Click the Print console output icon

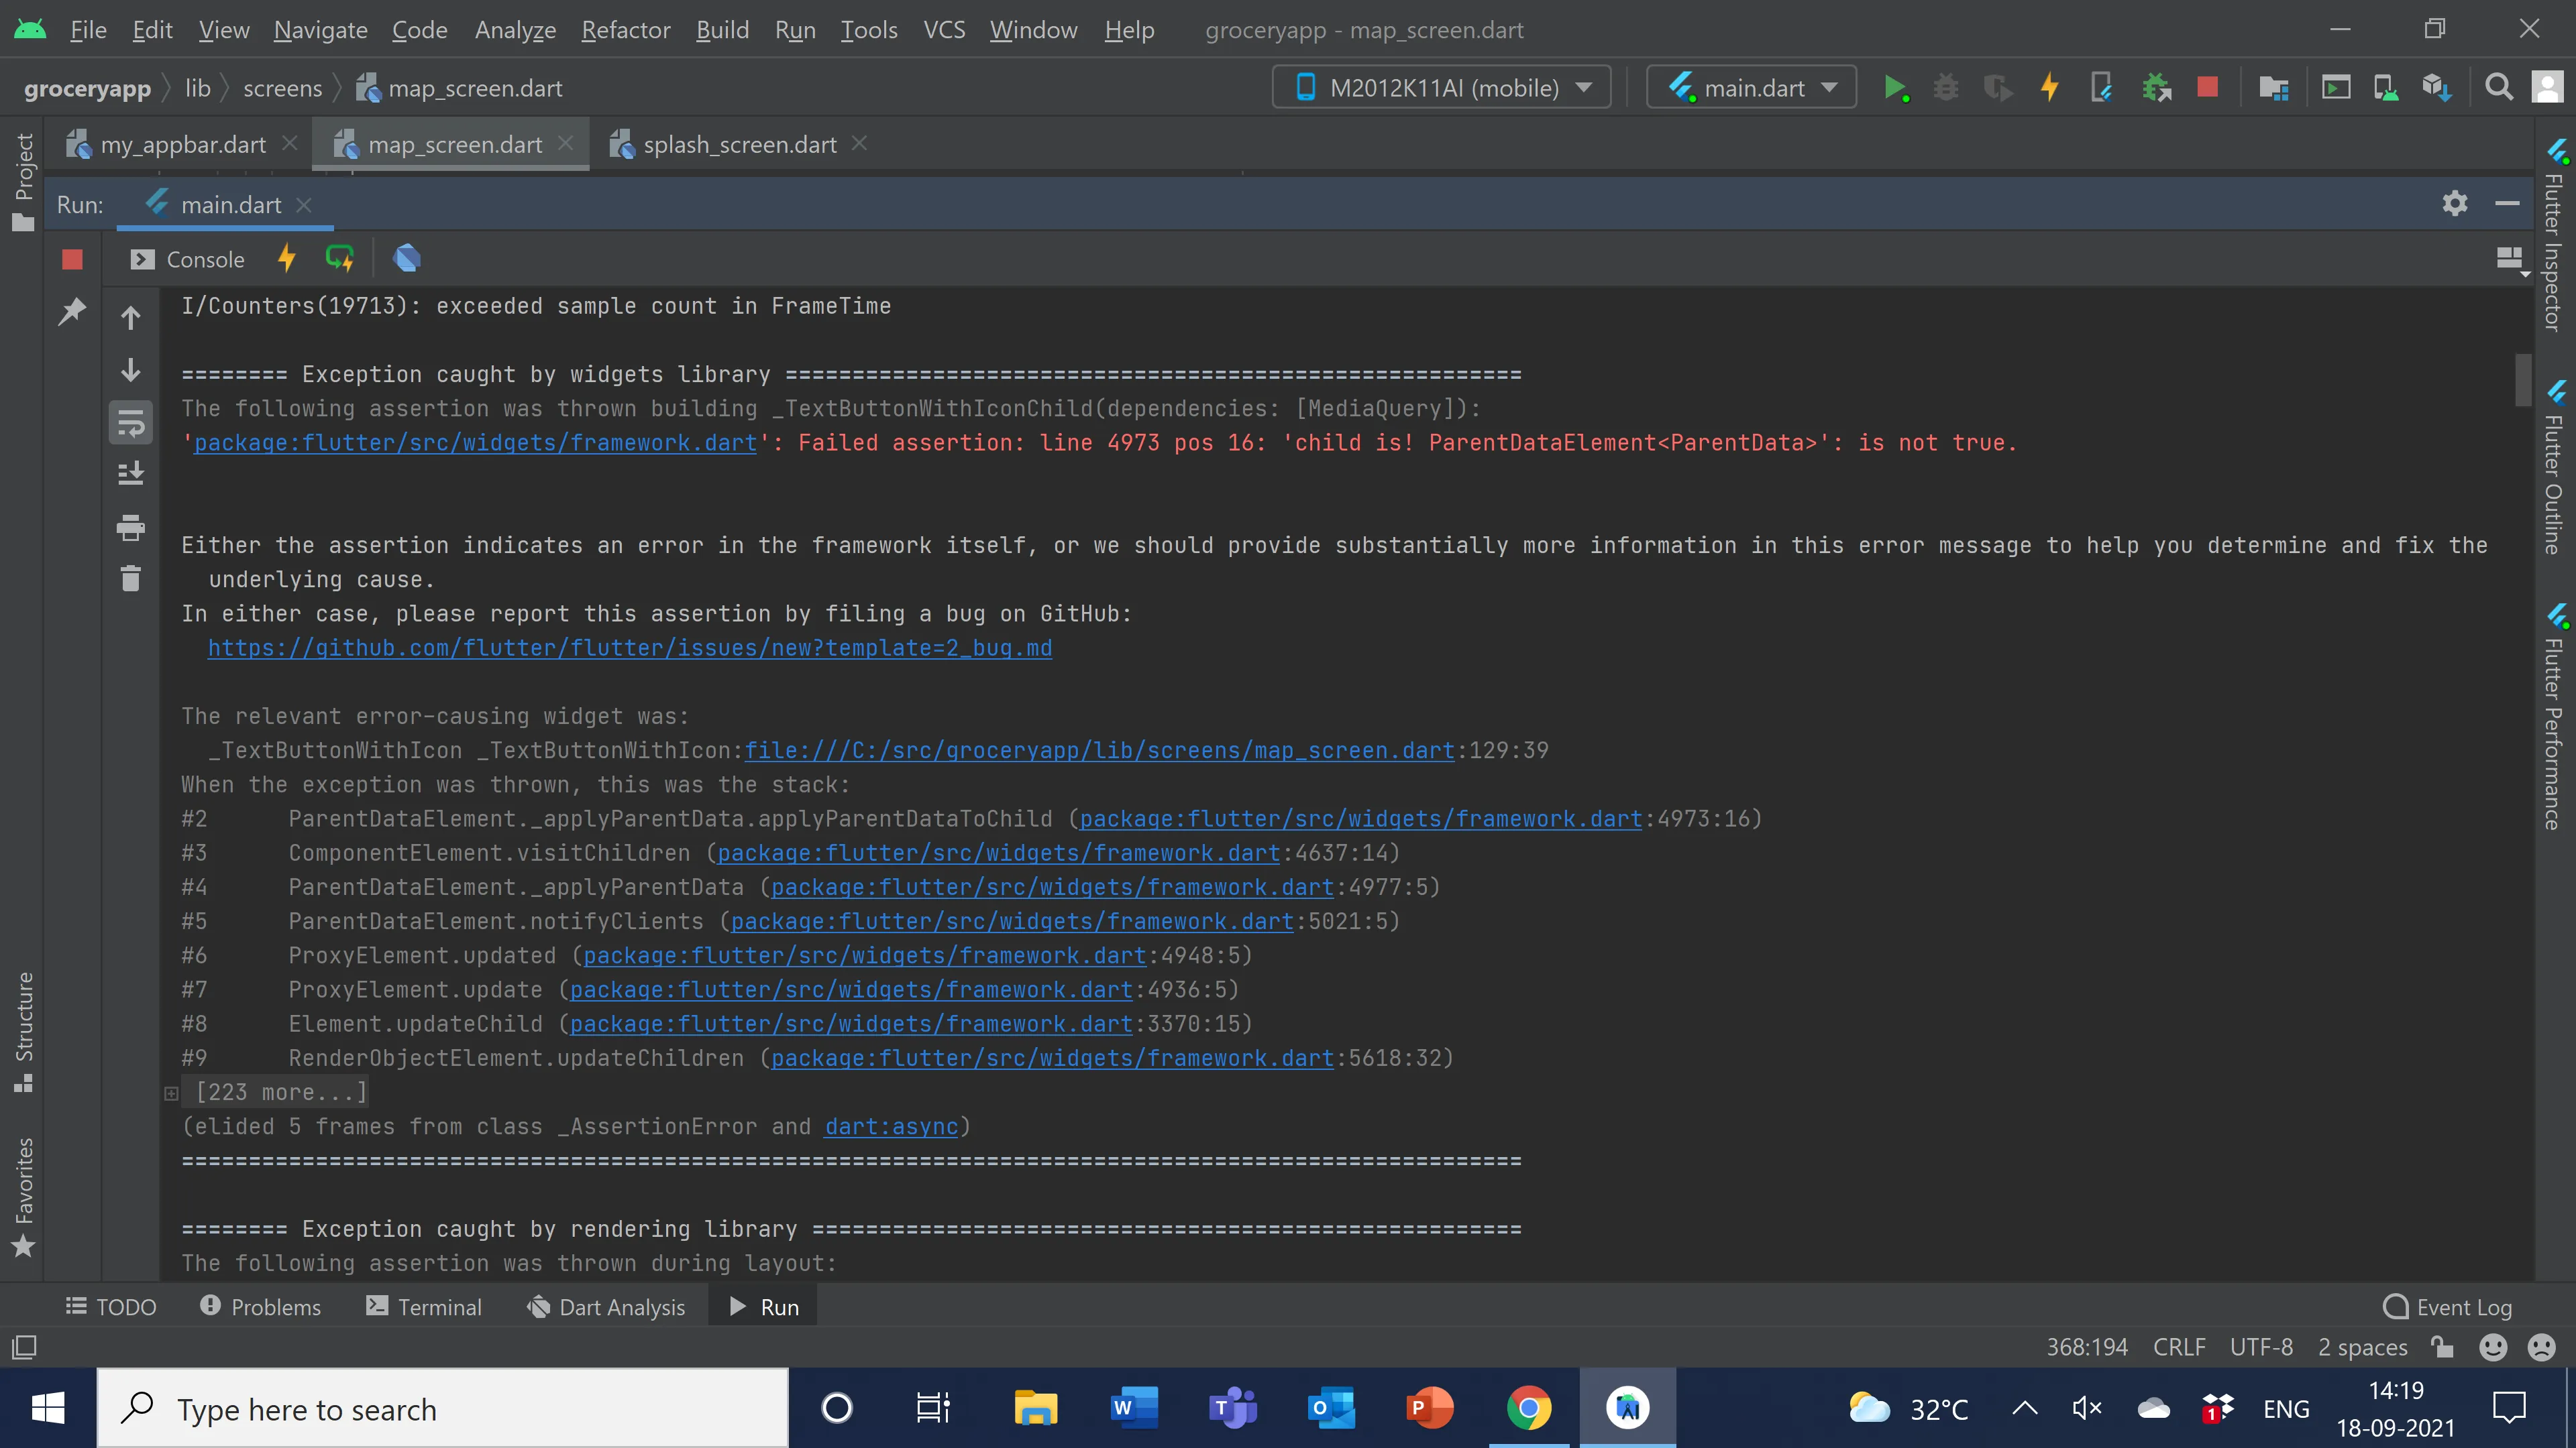coord(131,527)
